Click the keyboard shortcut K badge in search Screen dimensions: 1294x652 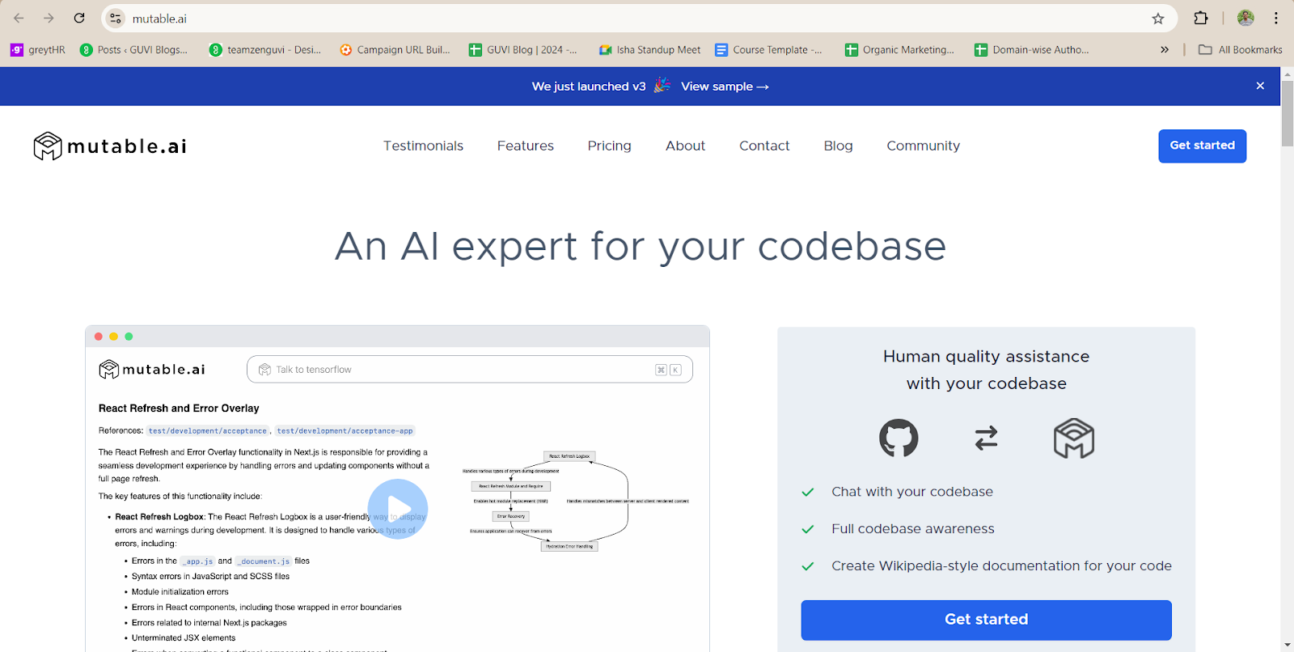click(675, 370)
